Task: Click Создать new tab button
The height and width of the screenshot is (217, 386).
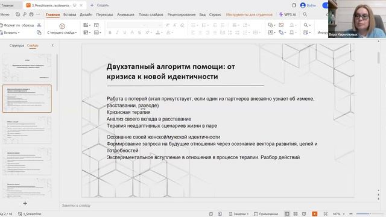Action: 100,5
